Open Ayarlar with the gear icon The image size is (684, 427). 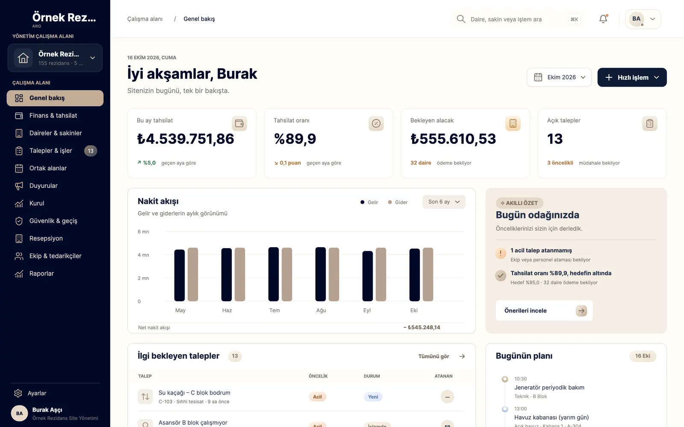[x=18, y=393]
